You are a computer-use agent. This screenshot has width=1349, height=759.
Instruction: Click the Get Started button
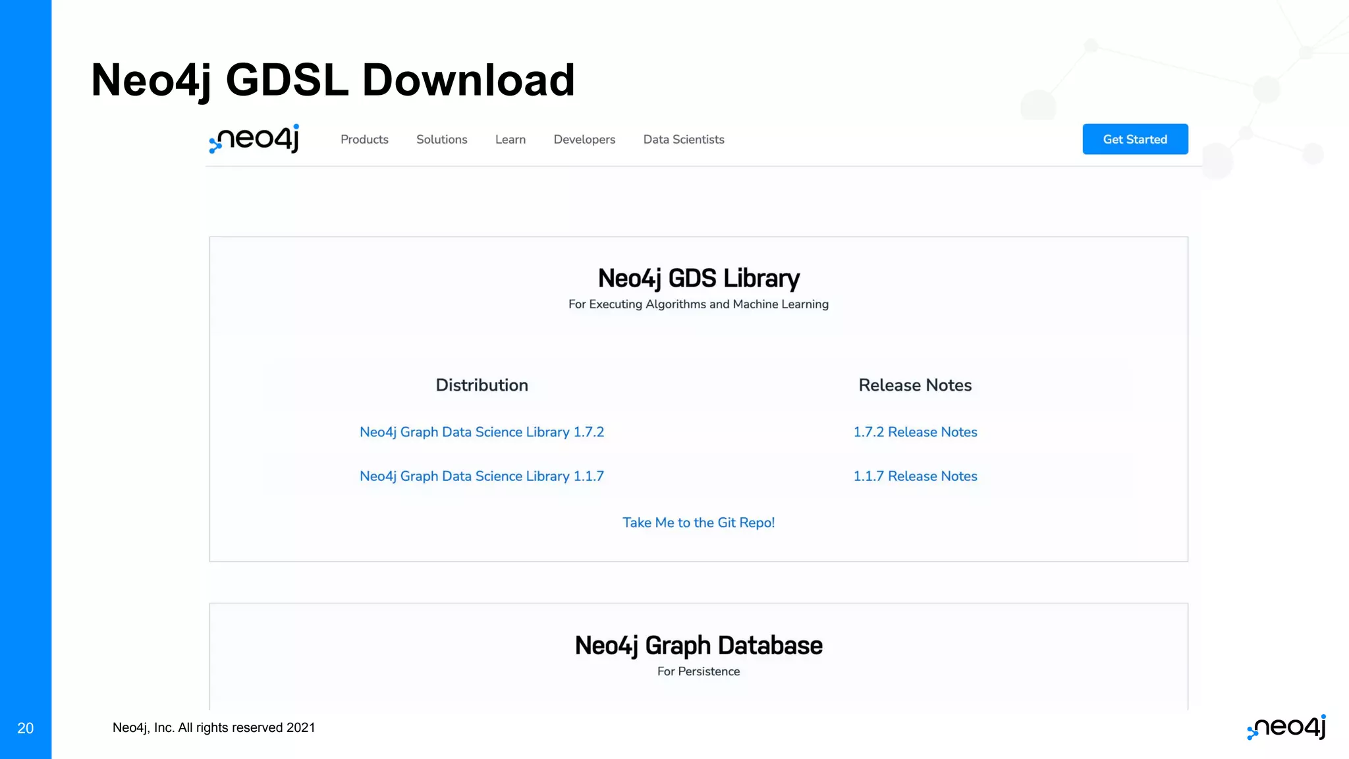point(1135,139)
